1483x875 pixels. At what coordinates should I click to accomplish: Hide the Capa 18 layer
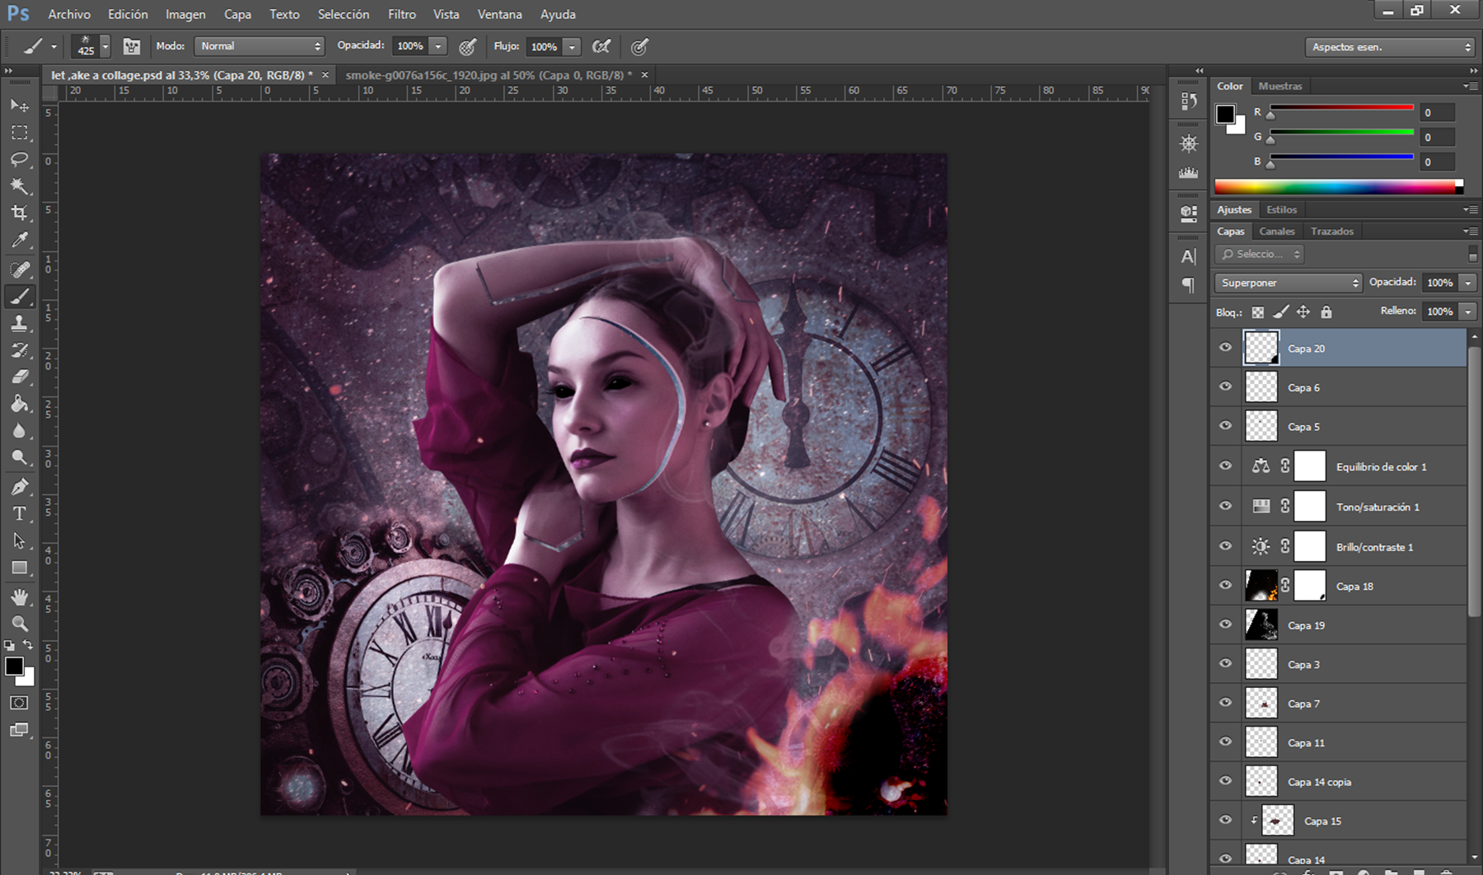(1226, 585)
